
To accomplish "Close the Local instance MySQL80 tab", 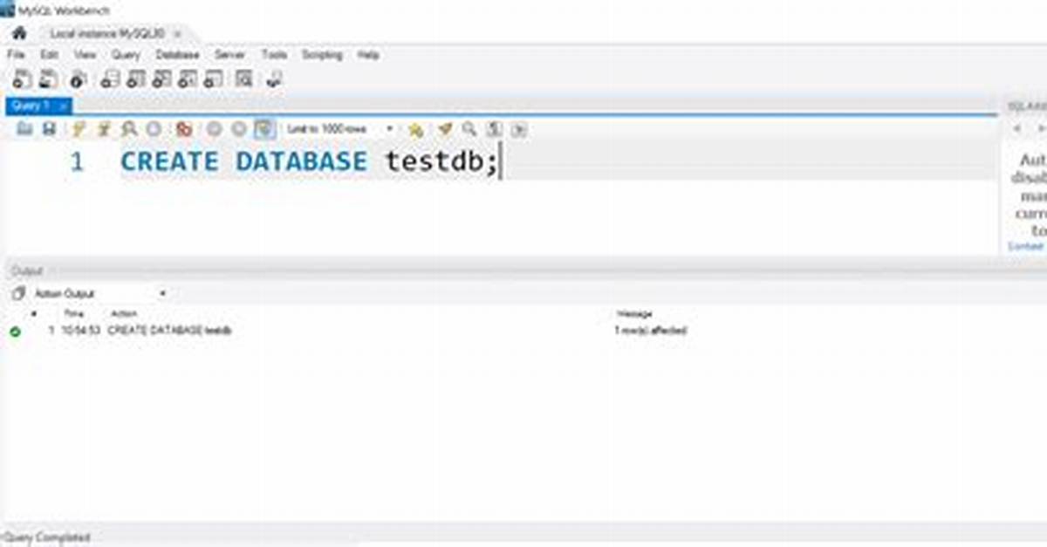I will coord(177,33).
